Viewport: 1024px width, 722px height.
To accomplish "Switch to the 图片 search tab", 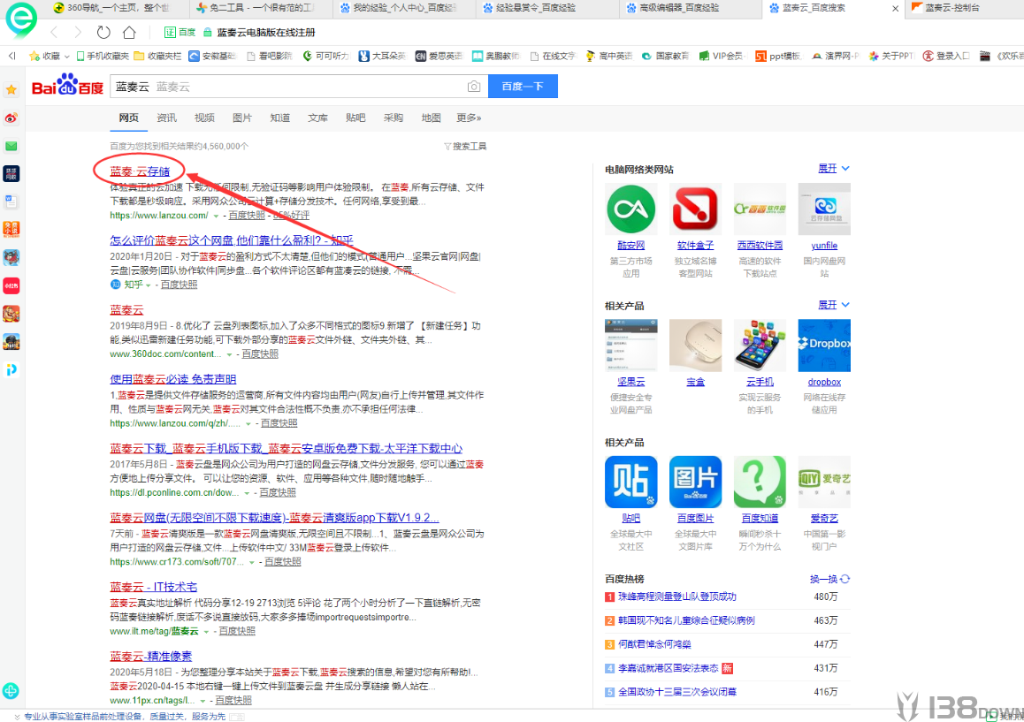I will tap(242, 118).
